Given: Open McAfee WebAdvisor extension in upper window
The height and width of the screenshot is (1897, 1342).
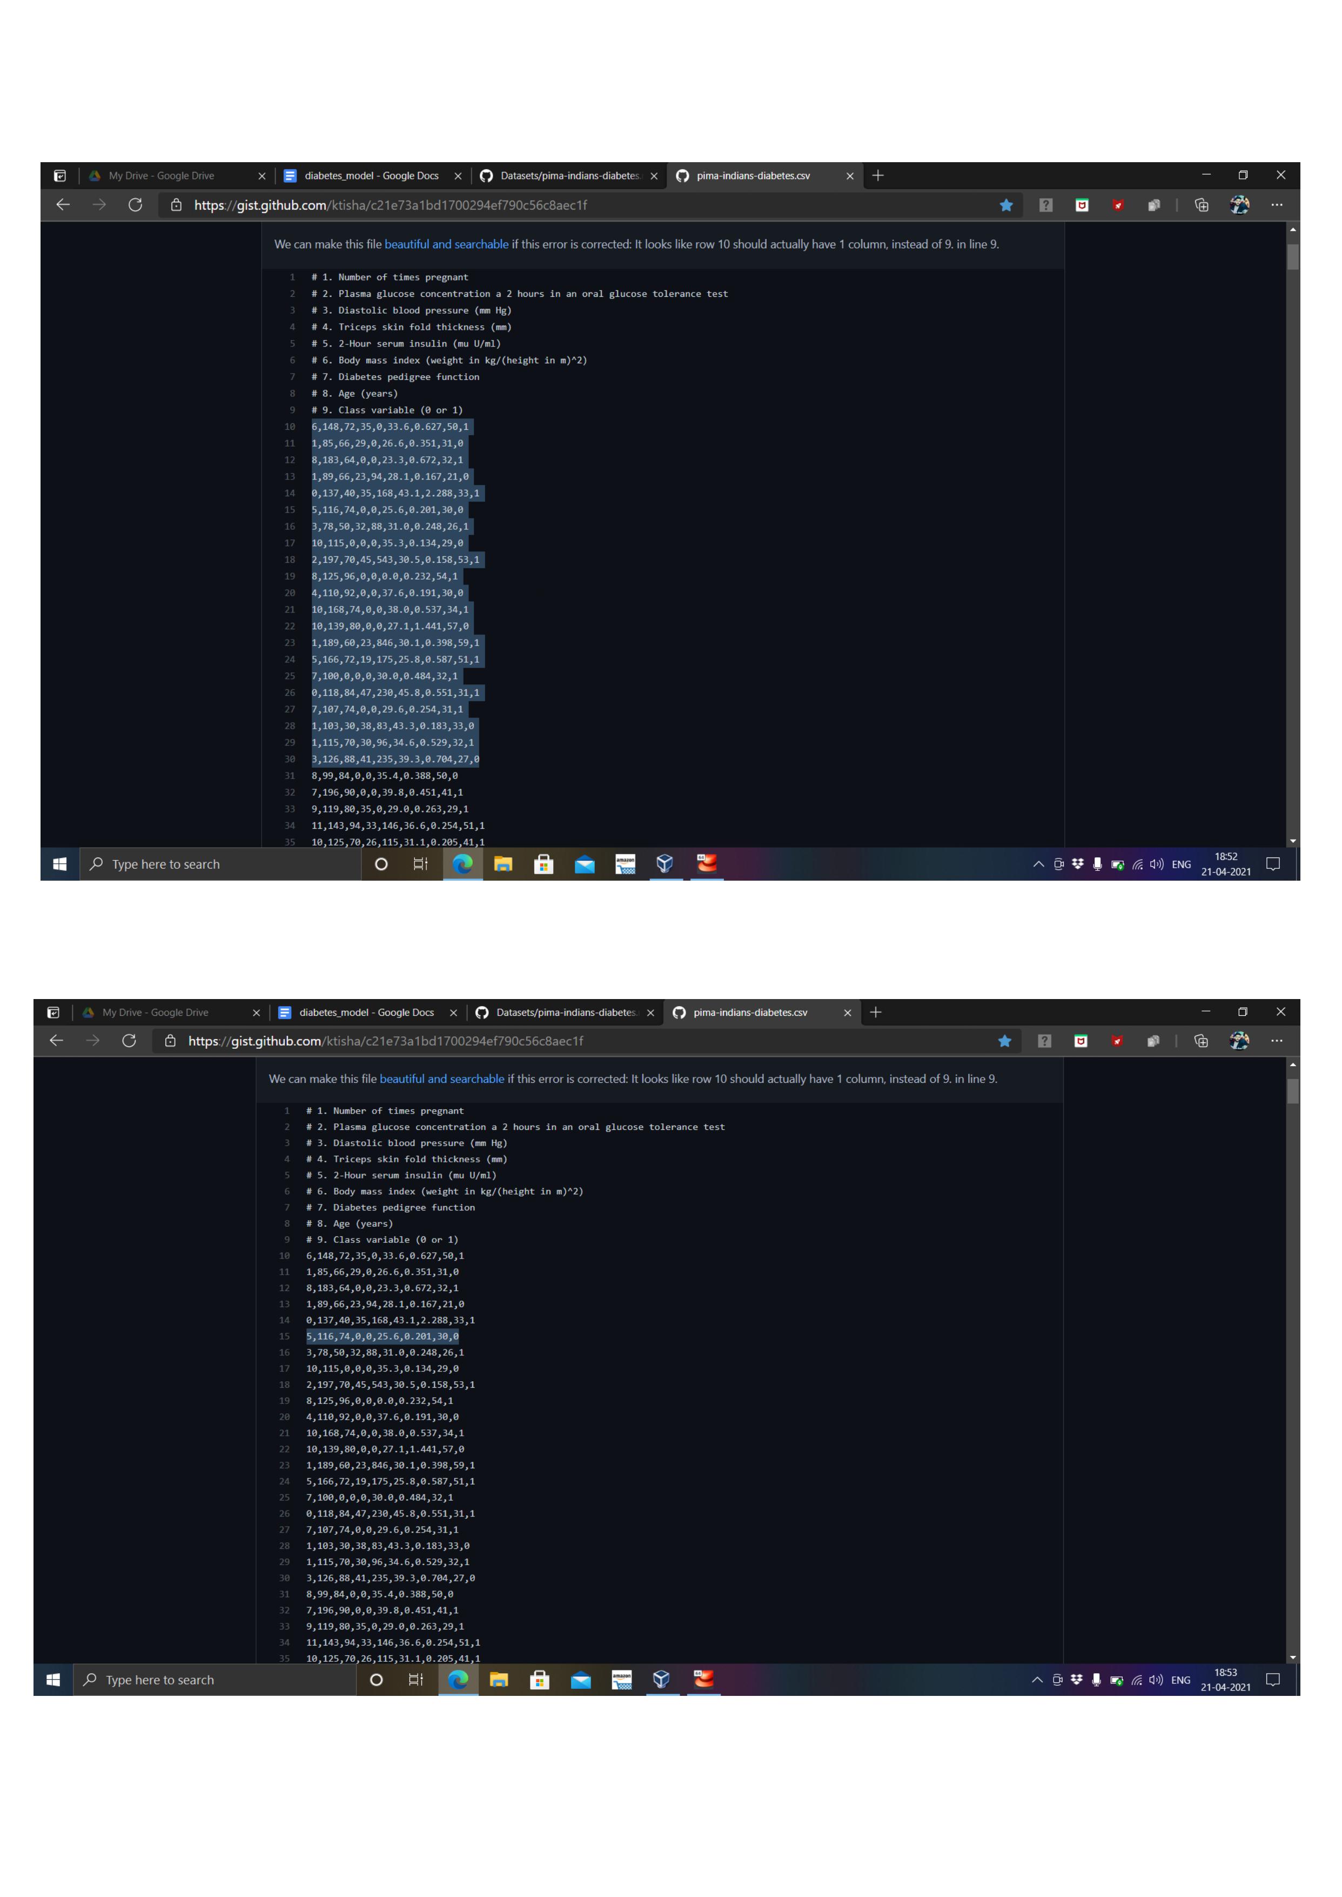Looking at the screenshot, I should click(x=1082, y=205).
